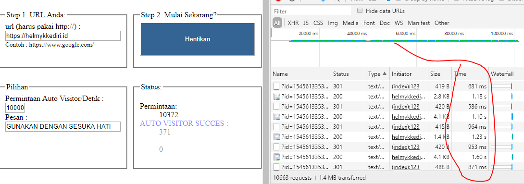
Task: Click the blank file icon in the 871 ms row
Action: point(276,167)
